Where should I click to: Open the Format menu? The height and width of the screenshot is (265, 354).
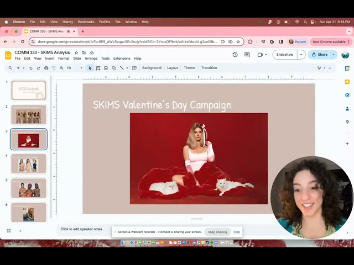coord(64,59)
